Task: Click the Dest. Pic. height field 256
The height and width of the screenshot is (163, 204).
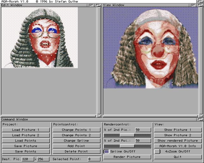Action: coord(43,159)
